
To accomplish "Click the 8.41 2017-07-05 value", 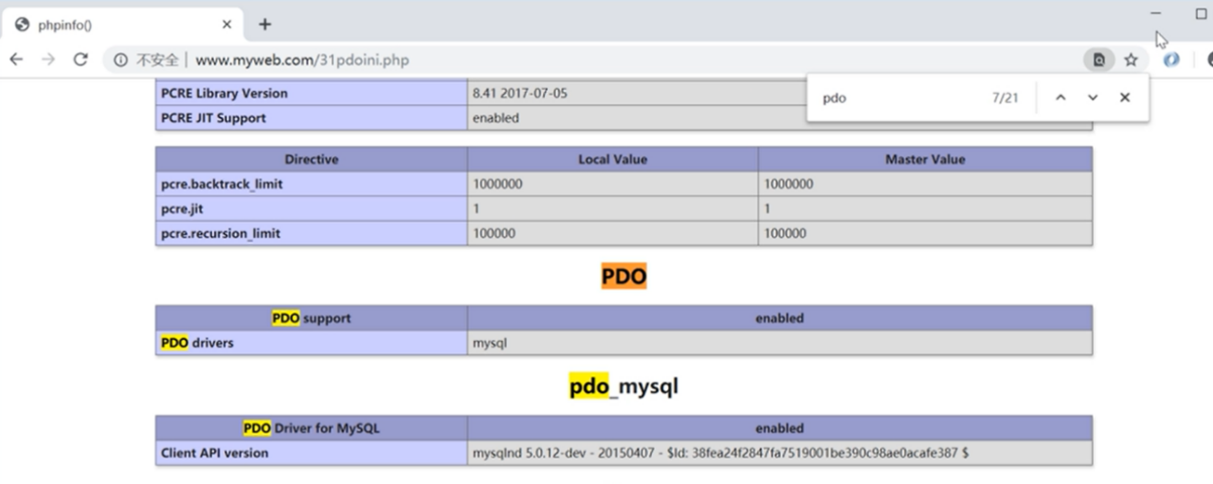I will pyautogui.click(x=520, y=93).
